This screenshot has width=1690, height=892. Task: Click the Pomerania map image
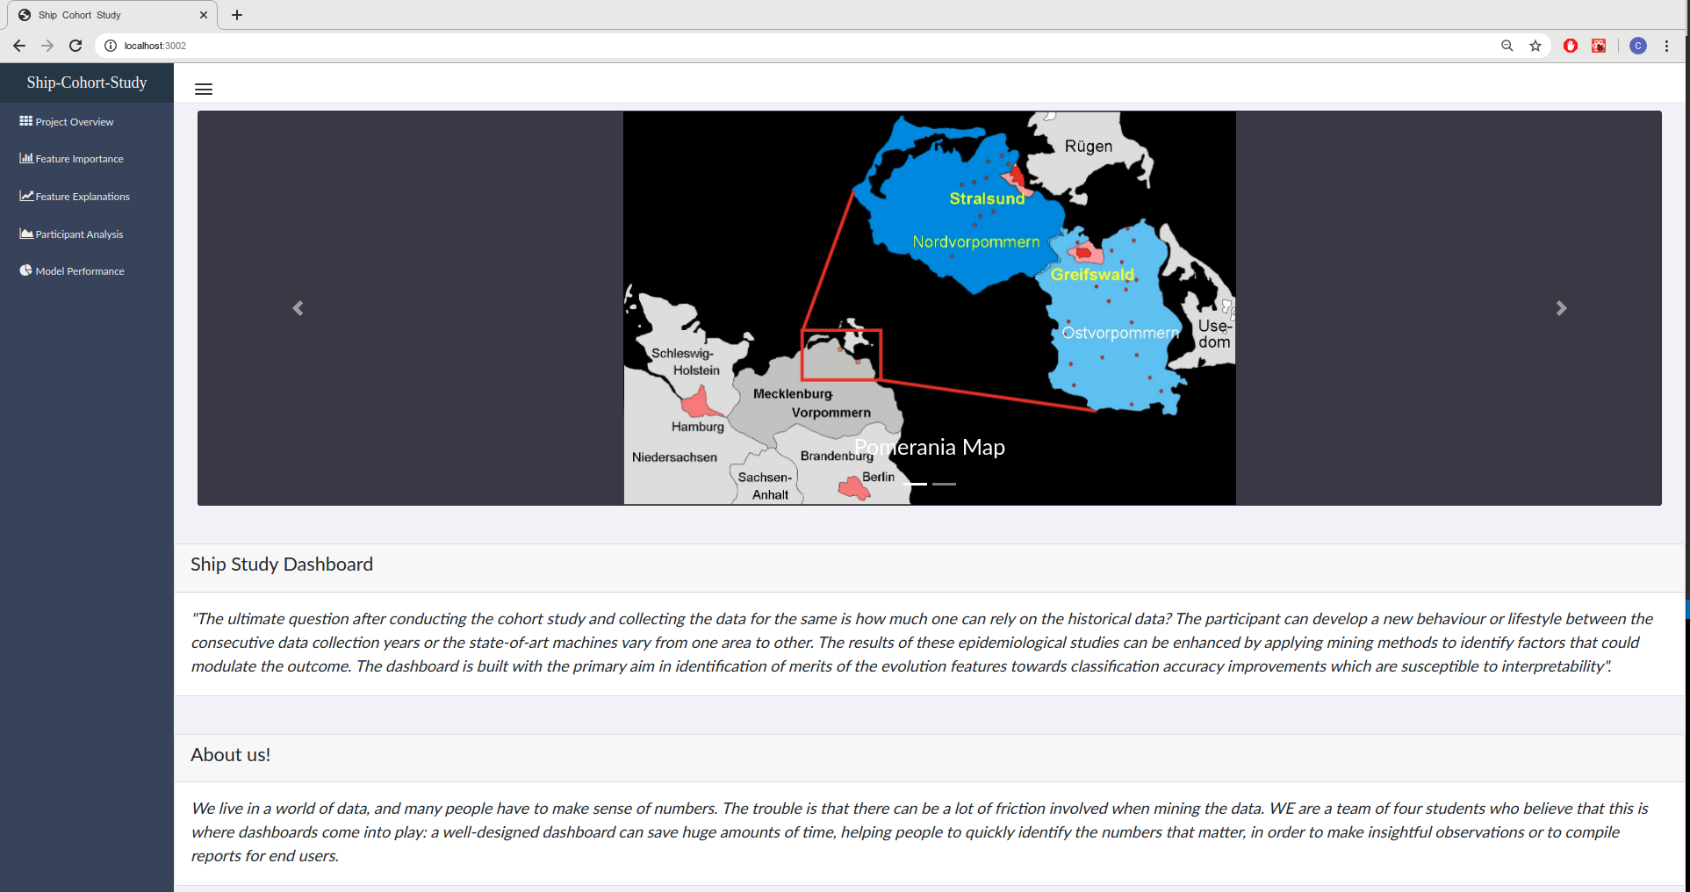pos(930,307)
